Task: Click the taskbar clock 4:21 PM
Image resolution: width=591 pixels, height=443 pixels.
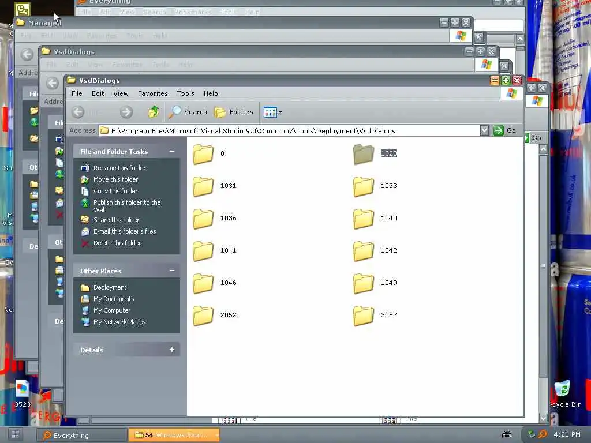Action: coord(567,435)
